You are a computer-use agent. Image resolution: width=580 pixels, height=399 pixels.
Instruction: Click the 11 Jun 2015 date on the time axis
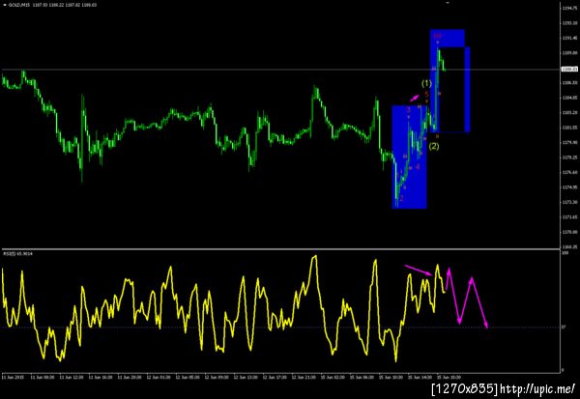click(13, 378)
